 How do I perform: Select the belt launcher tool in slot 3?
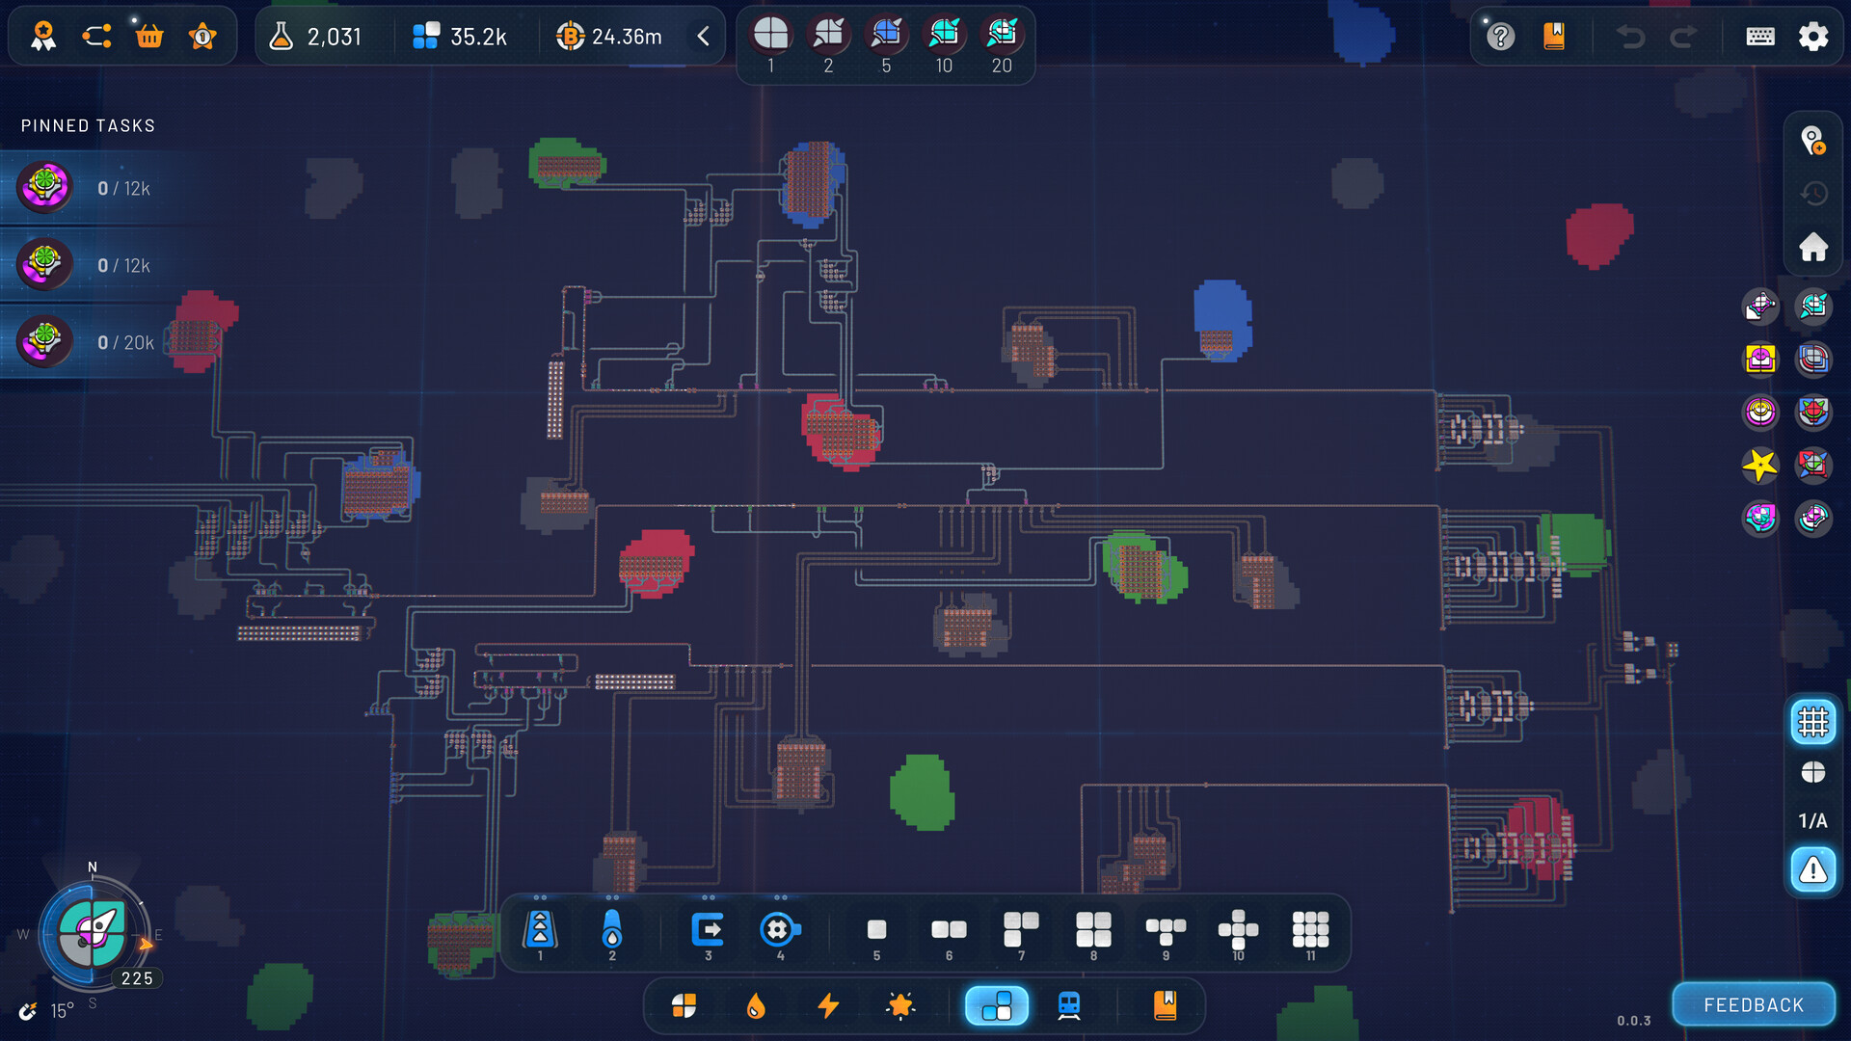[x=709, y=931]
